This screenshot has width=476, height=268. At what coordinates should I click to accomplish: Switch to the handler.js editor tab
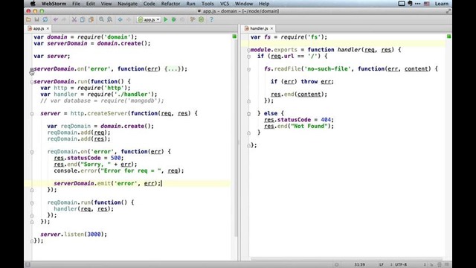tap(259, 28)
